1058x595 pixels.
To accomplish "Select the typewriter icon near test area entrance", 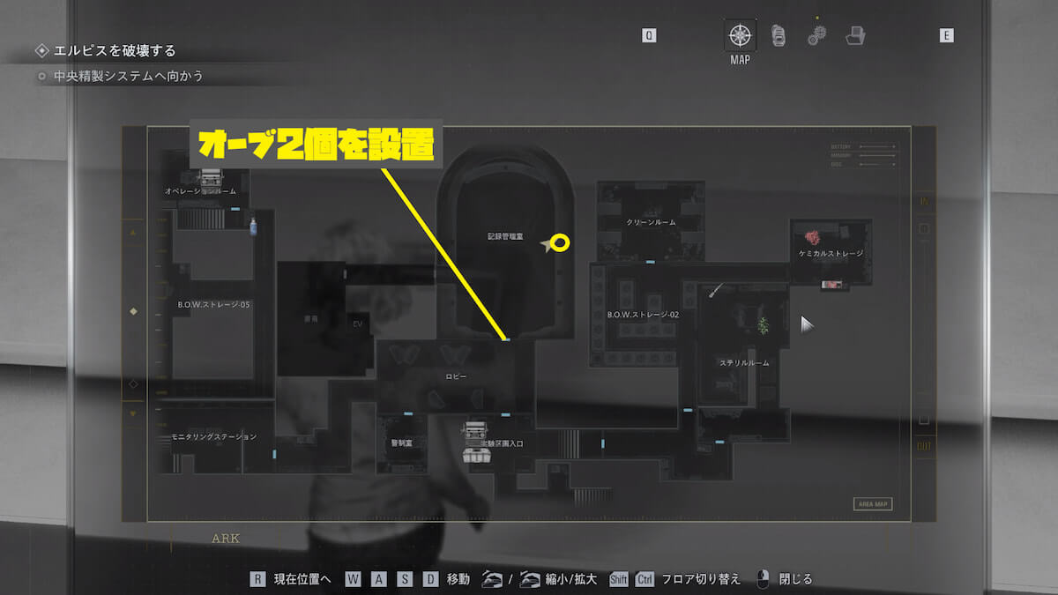I will pos(477,432).
